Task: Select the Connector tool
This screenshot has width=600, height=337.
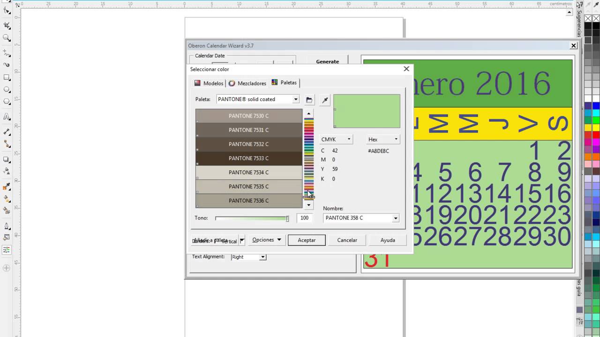Action: 7,144
